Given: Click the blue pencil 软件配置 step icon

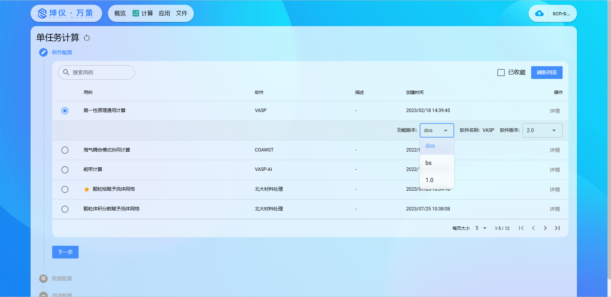Looking at the screenshot, I should (43, 53).
